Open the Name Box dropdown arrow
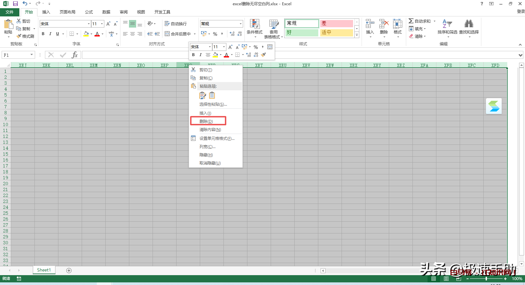 click(x=32, y=55)
